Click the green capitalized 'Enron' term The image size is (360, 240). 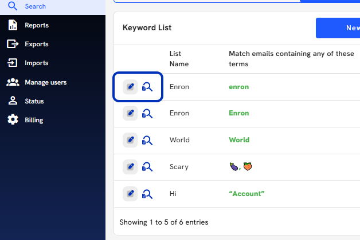coord(239,113)
